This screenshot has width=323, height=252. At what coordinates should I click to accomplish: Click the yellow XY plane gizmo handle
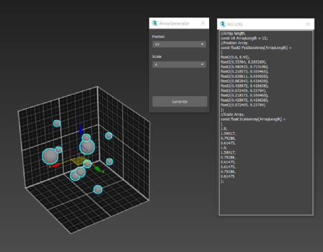pyautogui.click(x=78, y=161)
